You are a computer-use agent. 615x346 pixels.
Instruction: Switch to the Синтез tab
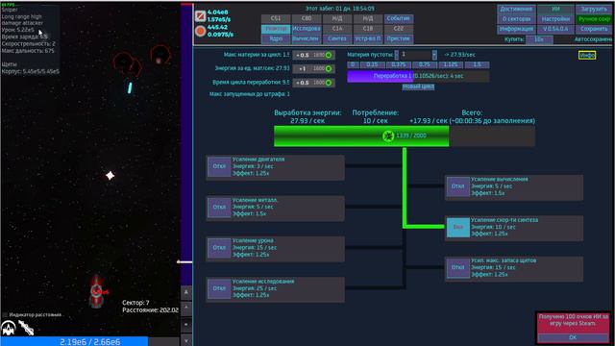pyautogui.click(x=337, y=38)
